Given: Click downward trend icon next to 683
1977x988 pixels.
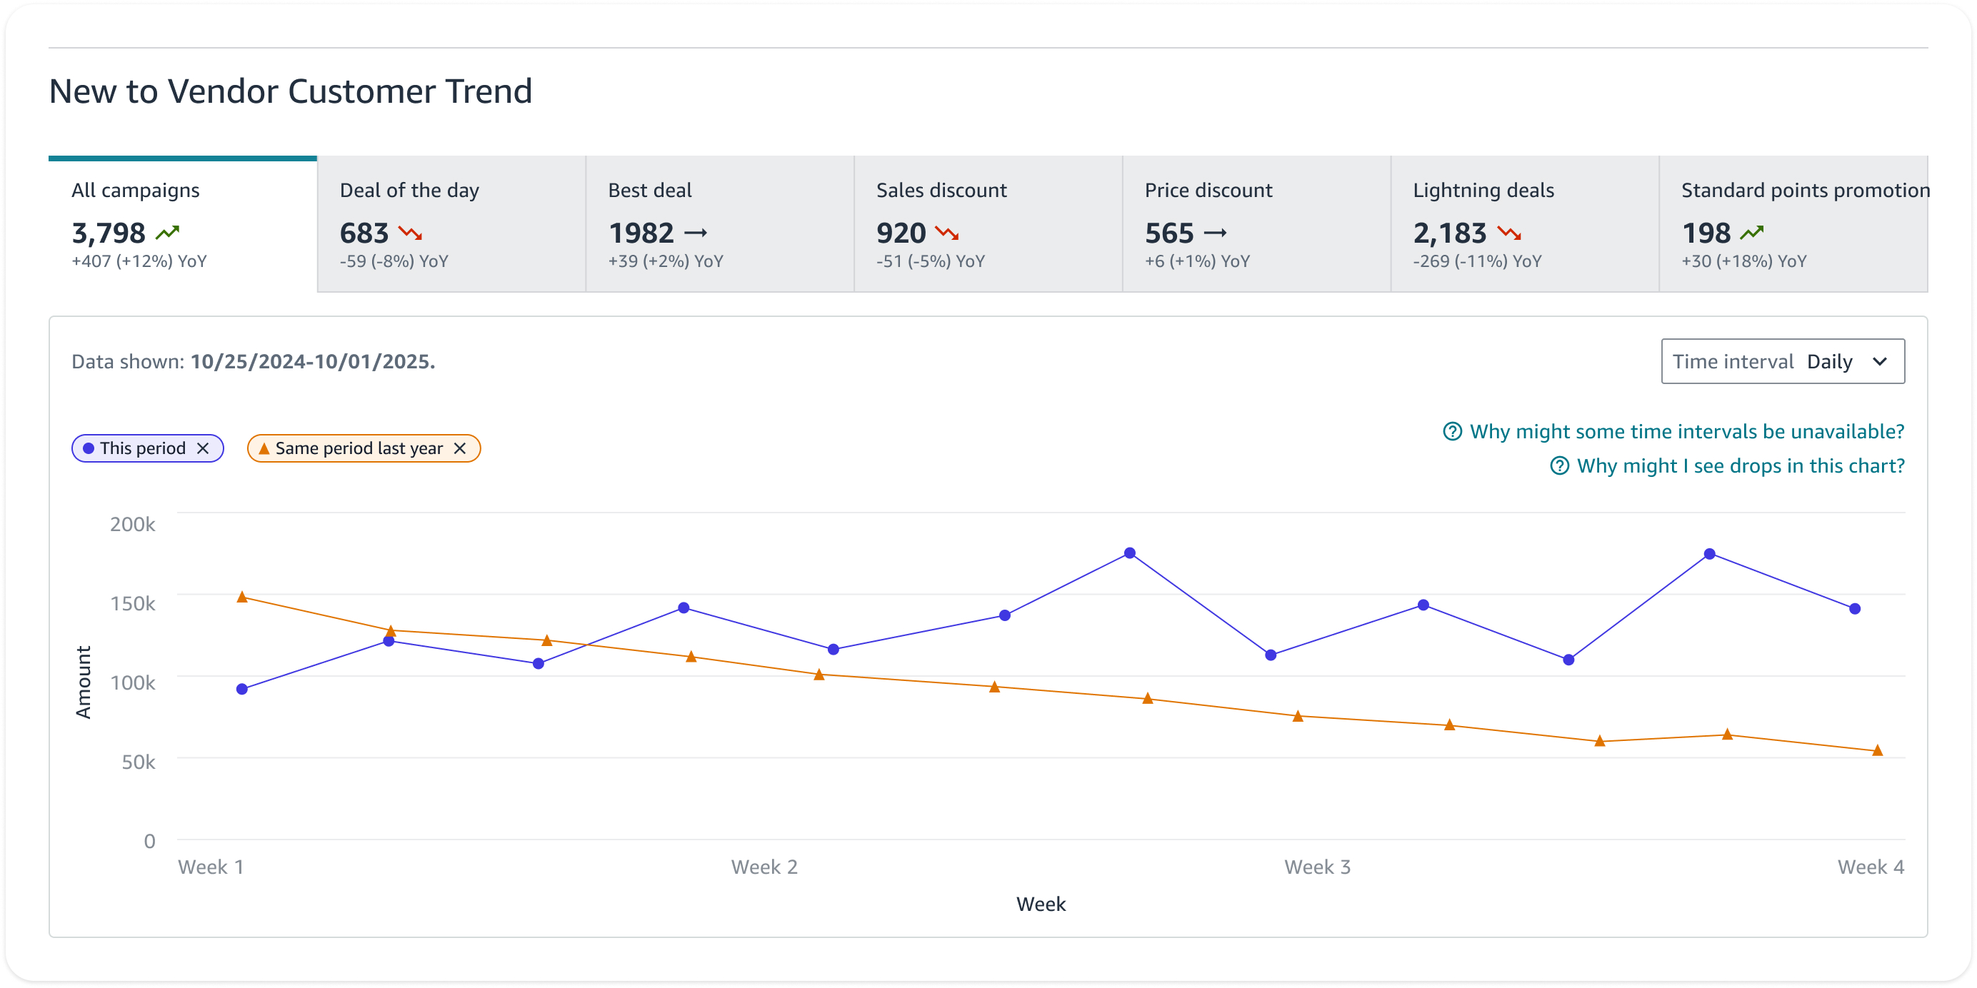Looking at the screenshot, I should pos(411,233).
